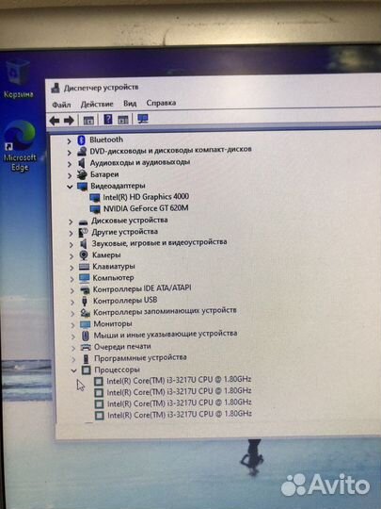Image resolution: width=381 pixels, height=509 pixels.
Task: Click the Forward arrow toolbar button
Action: pyautogui.click(x=69, y=121)
